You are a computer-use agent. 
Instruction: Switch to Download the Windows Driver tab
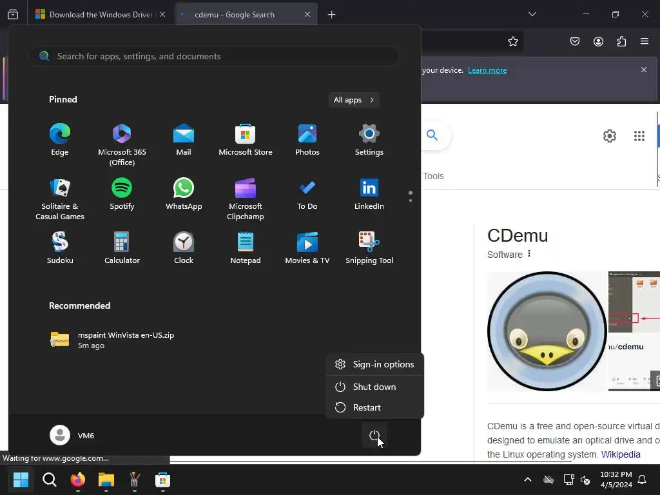[x=101, y=14]
